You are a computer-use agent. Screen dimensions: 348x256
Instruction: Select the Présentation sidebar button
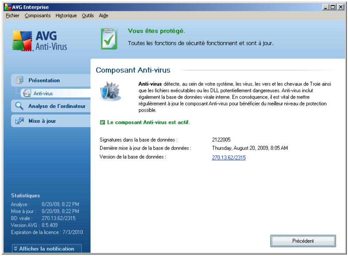click(51, 80)
